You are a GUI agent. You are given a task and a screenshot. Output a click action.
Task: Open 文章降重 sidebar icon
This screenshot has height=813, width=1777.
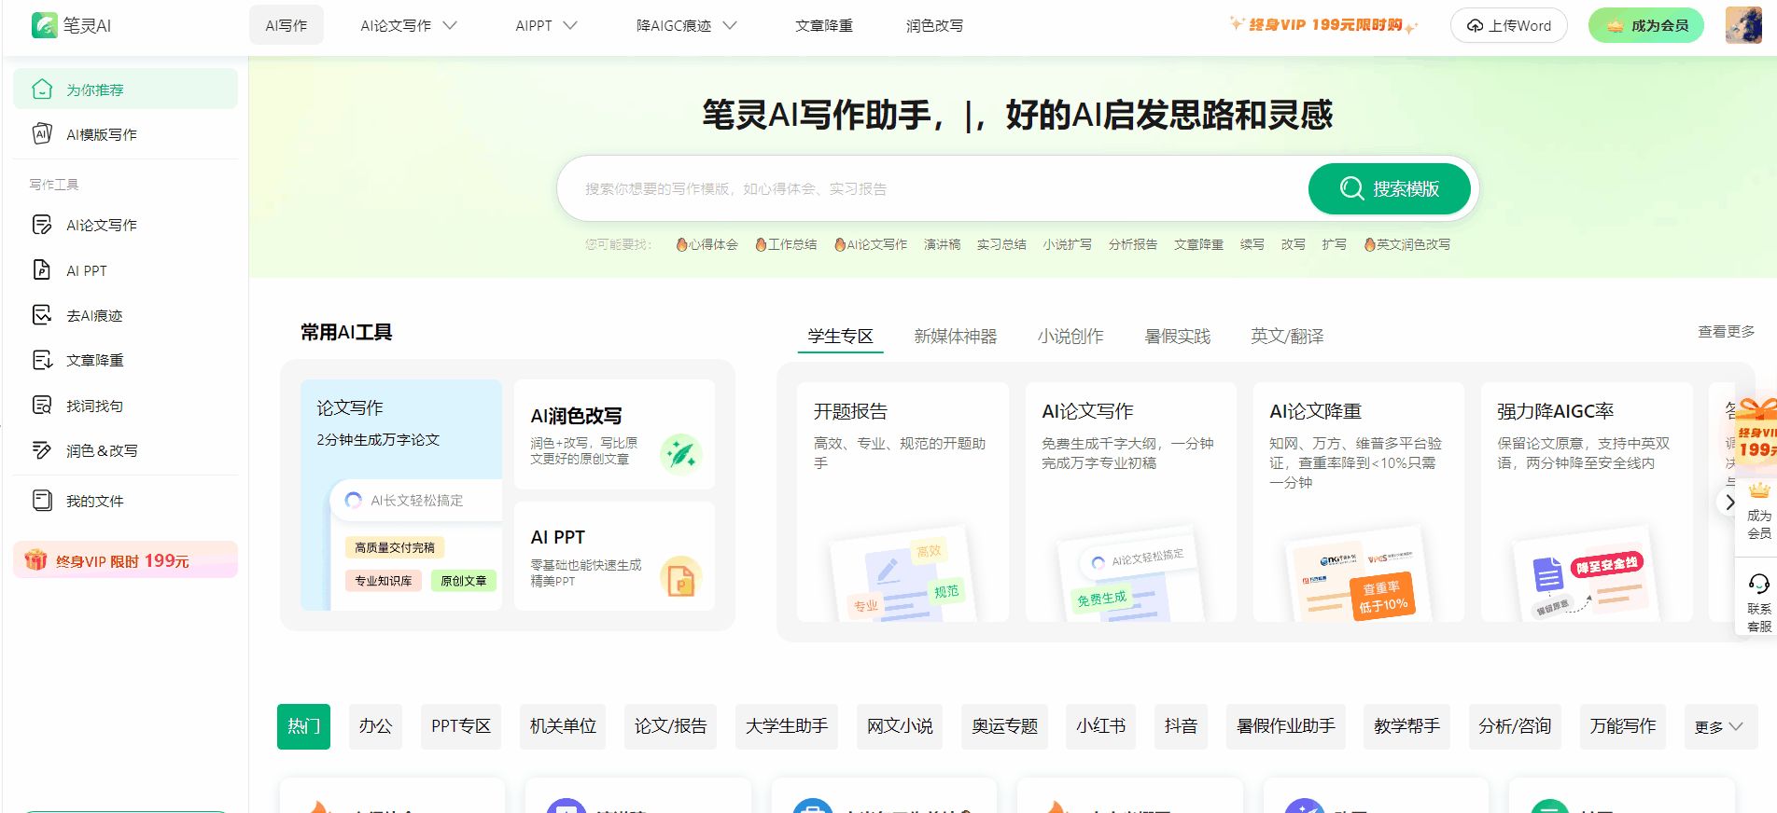click(x=42, y=360)
